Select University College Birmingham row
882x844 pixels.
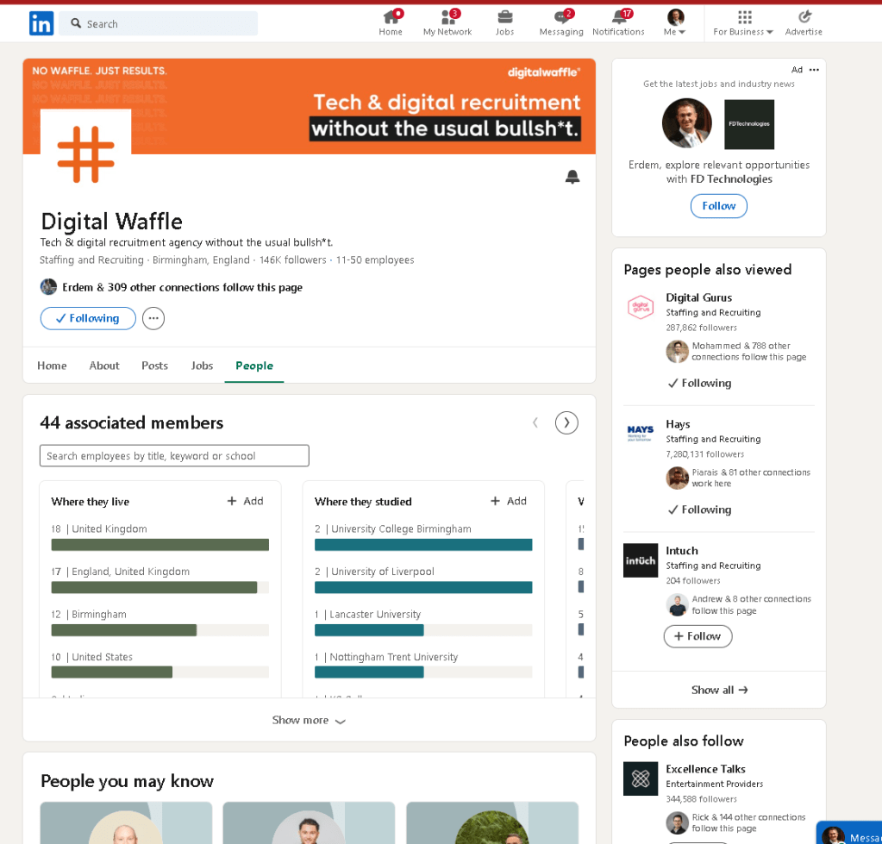tap(423, 537)
